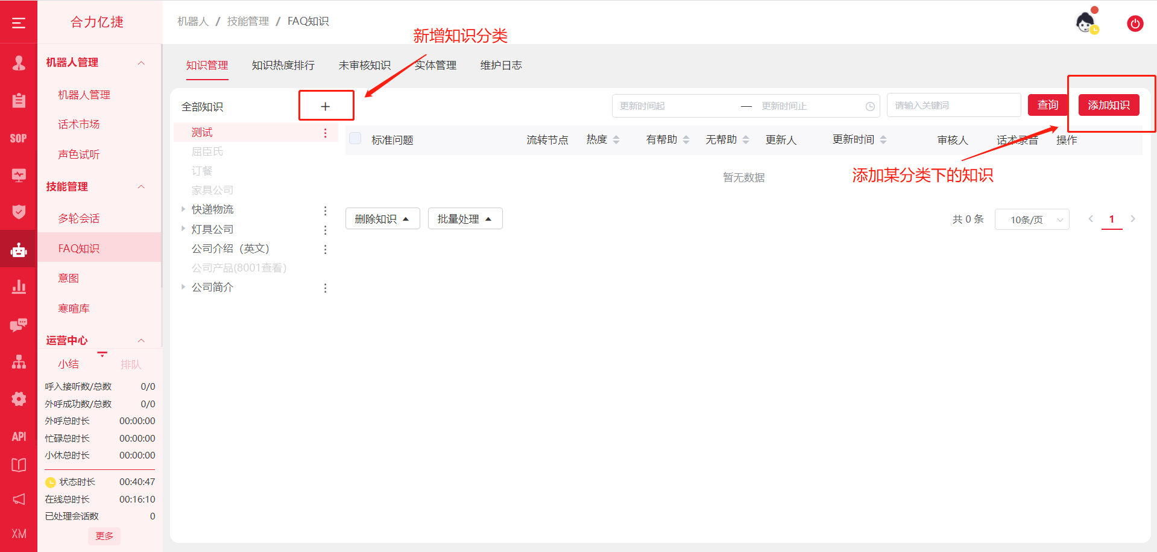
Task: Switch to the 知识管理 tab
Action: (x=207, y=65)
